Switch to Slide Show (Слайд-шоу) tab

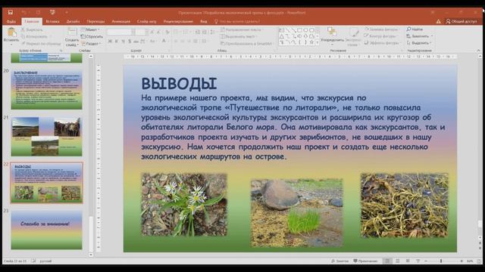[146, 22]
